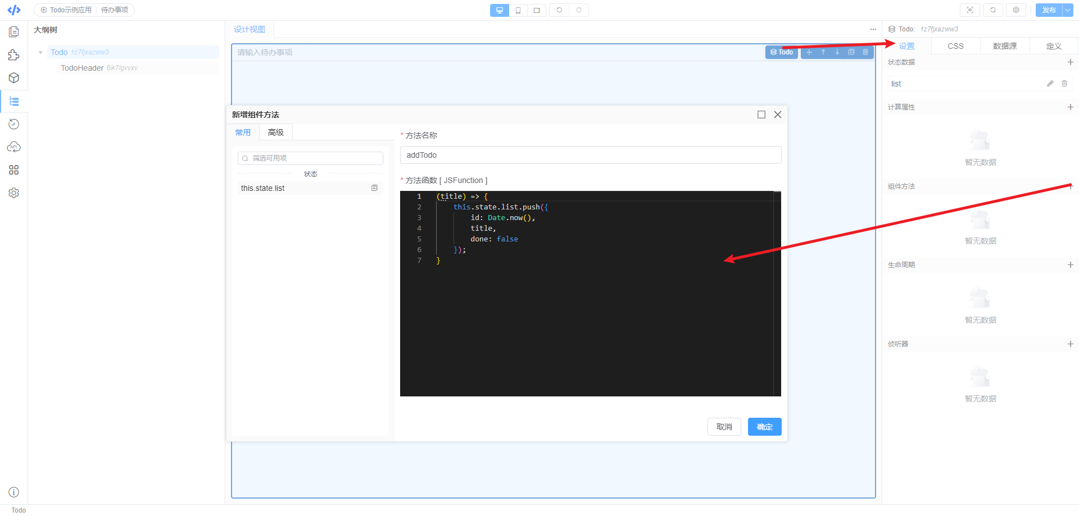1079x516 pixels.
Task: Click the trash icon on the Todo toolbar
Action: [x=865, y=52]
